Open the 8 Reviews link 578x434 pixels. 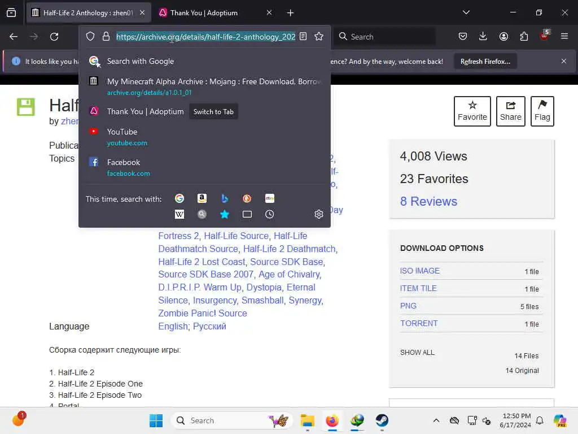[x=428, y=202]
